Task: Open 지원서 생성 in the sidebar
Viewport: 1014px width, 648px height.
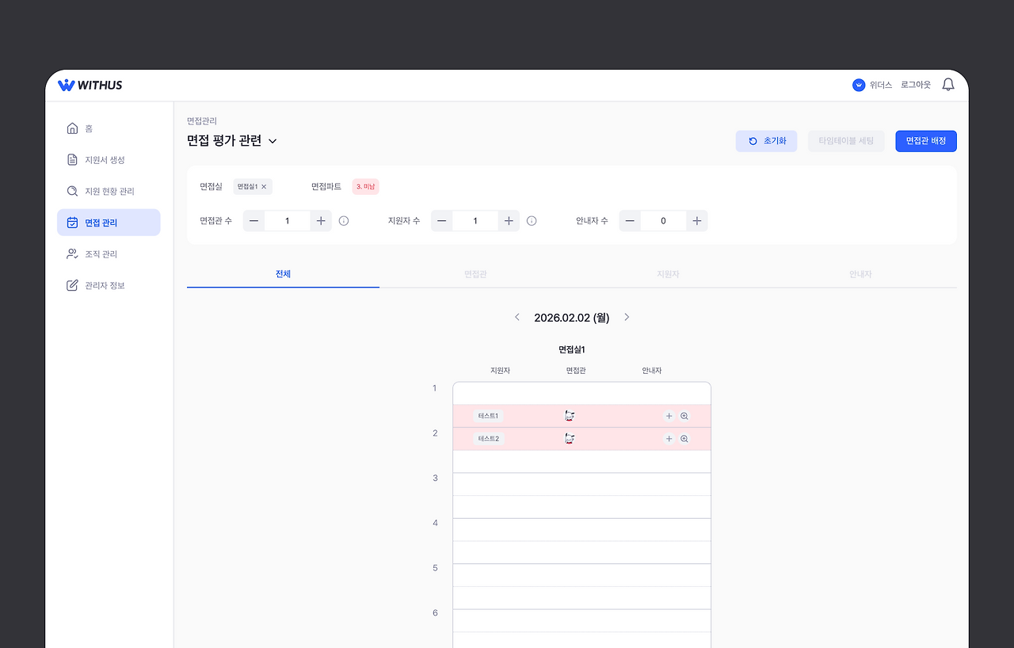Action: 109,160
